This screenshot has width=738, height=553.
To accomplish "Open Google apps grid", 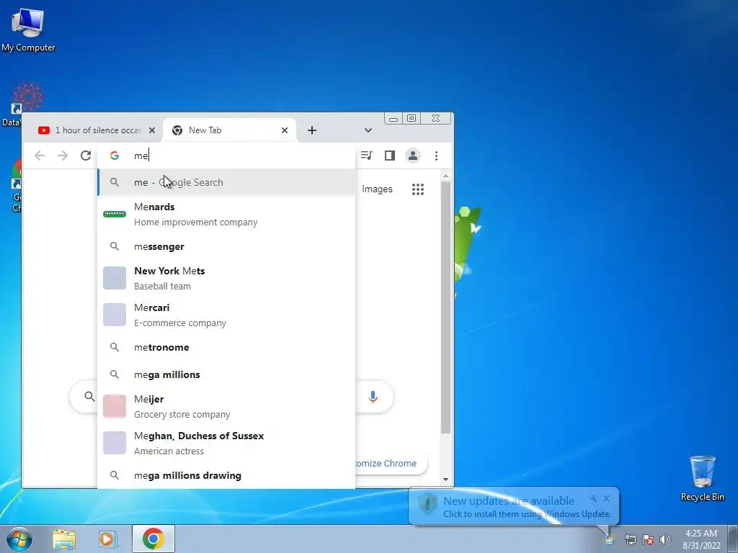I will (x=418, y=189).
